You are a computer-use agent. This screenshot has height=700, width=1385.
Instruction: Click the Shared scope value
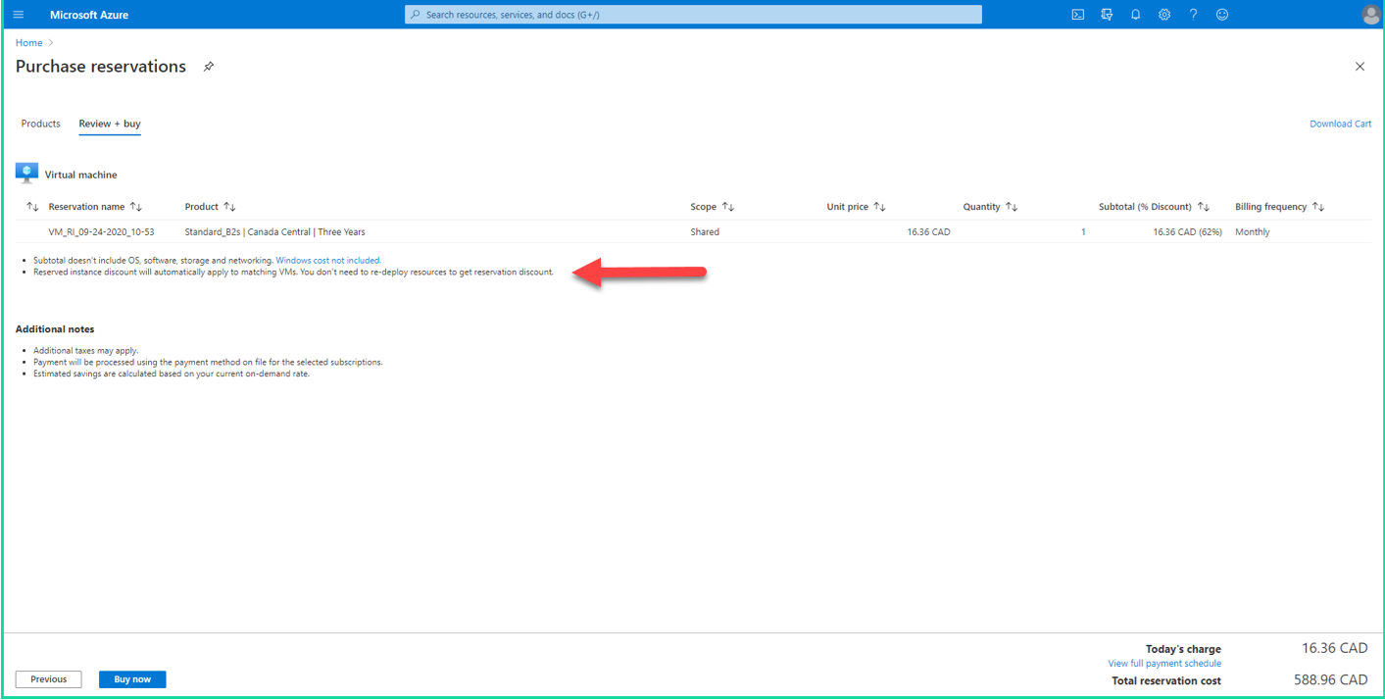pyautogui.click(x=705, y=232)
